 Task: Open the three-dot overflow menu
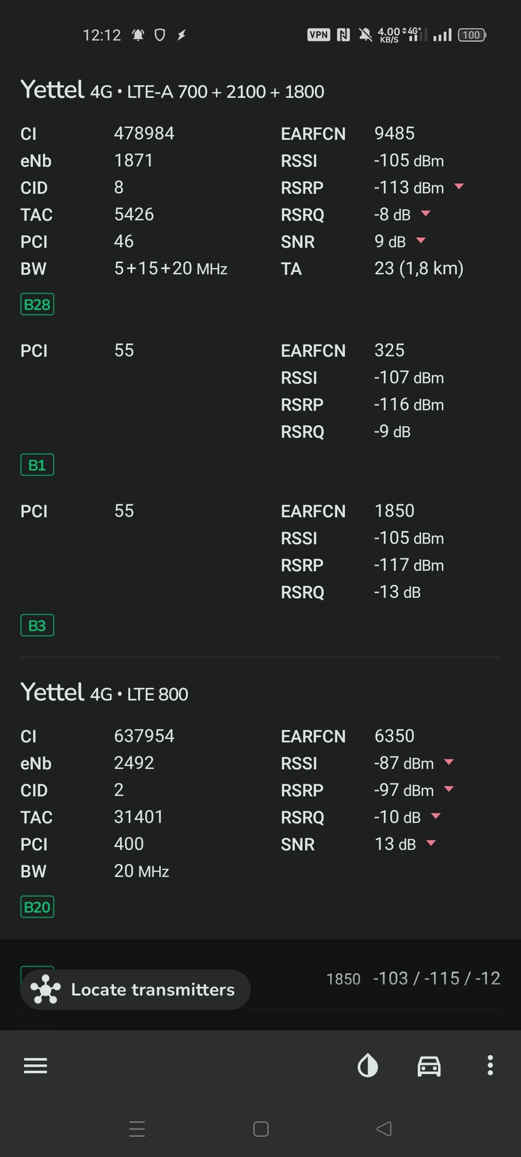coord(490,1066)
